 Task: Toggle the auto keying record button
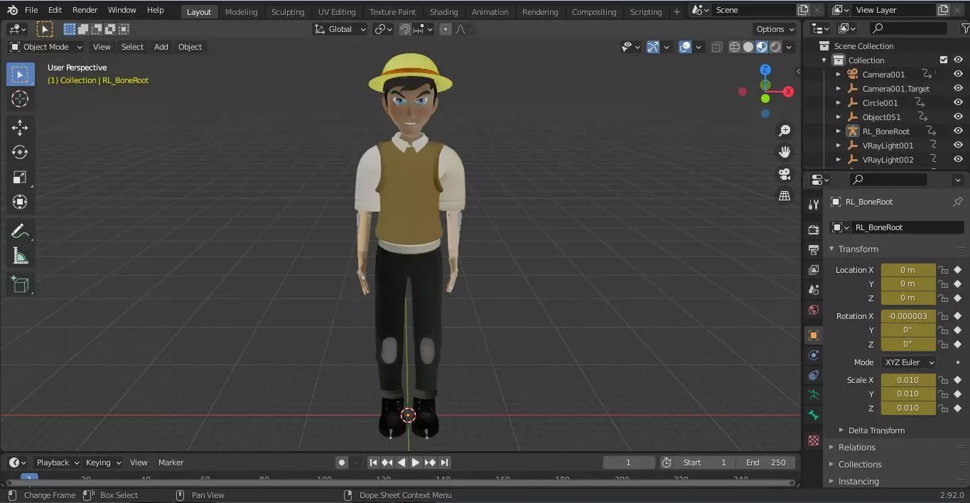(x=342, y=463)
